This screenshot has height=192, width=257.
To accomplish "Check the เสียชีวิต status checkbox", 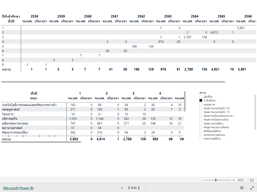I will pos(201,97).
